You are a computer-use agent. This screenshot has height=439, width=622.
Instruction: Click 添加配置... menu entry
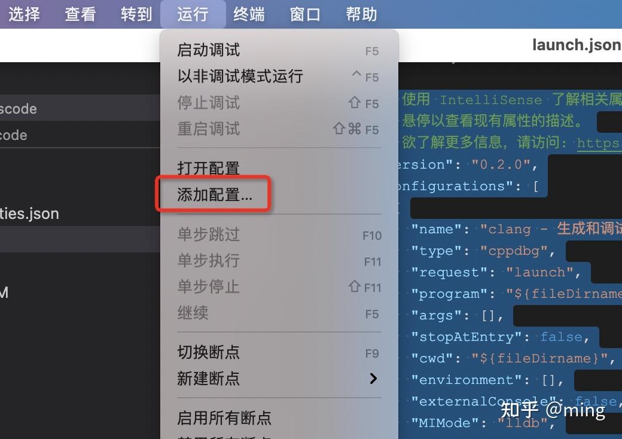click(279, 195)
